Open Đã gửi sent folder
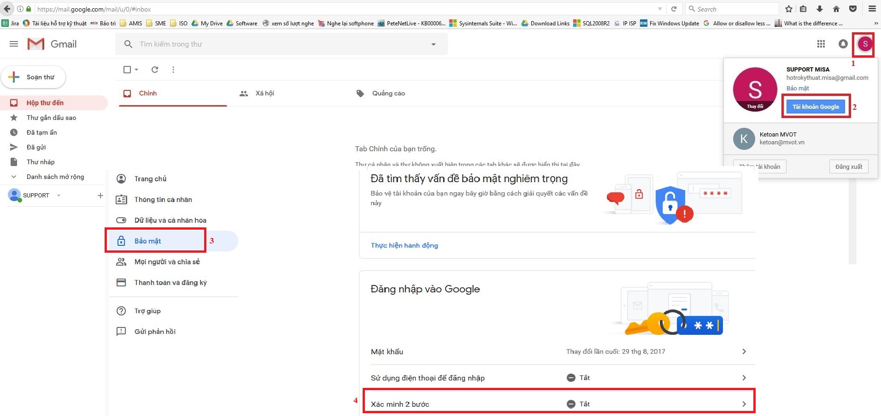This screenshot has height=416, width=881. pyautogui.click(x=36, y=147)
